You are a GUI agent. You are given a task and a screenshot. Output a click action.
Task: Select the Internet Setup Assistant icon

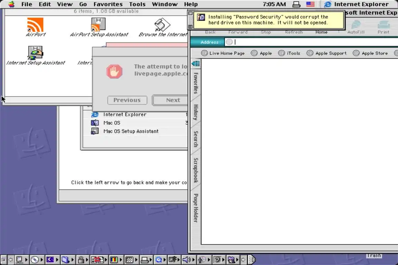(x=36, y=53)
